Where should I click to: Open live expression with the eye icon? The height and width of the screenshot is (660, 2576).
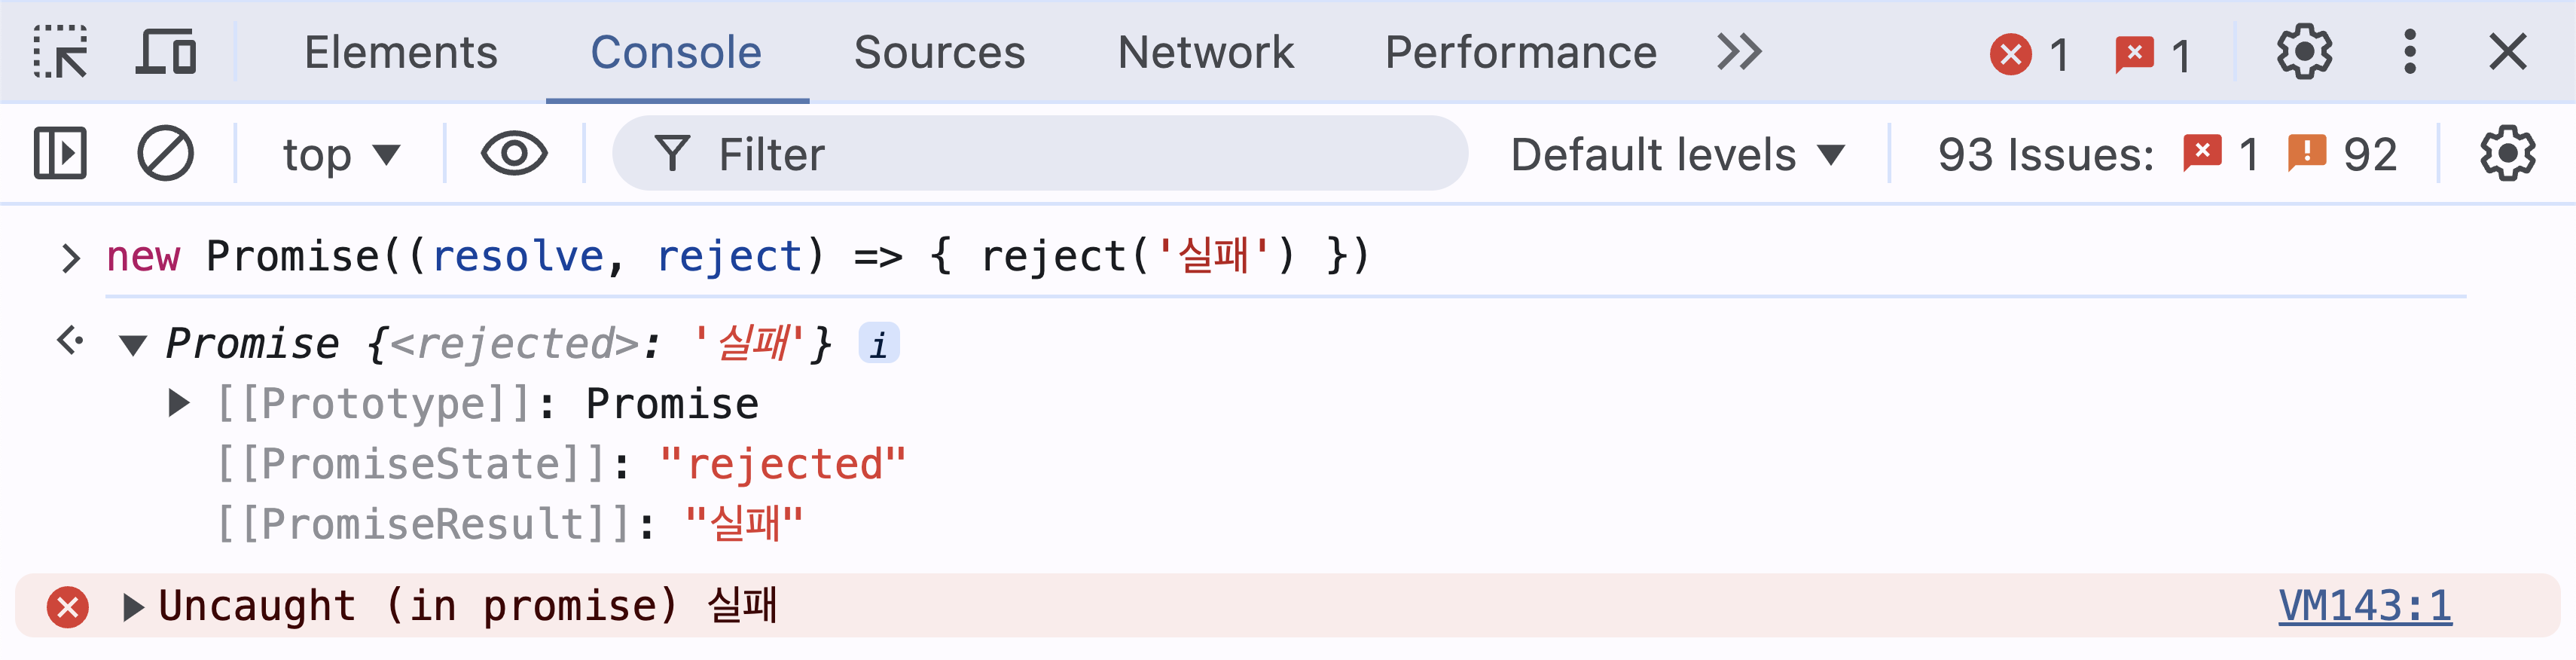coord(514,154)
